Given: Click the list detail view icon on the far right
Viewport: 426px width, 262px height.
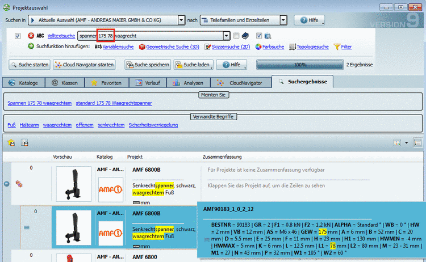Looking at the screenshot, I should click(417, 143).
